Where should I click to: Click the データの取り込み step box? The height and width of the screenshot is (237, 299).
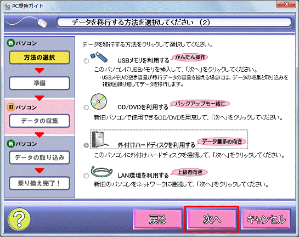coord(40,157)
